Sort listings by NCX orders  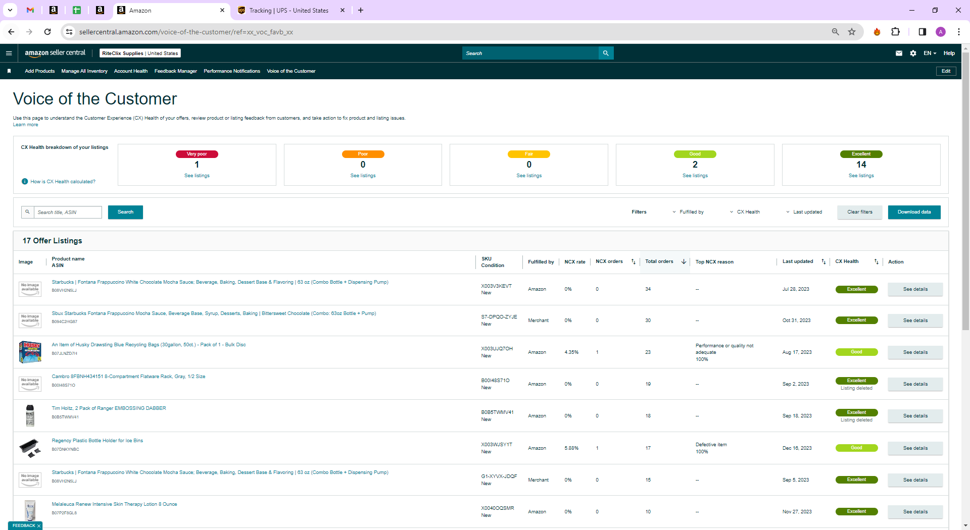(634, 261)
